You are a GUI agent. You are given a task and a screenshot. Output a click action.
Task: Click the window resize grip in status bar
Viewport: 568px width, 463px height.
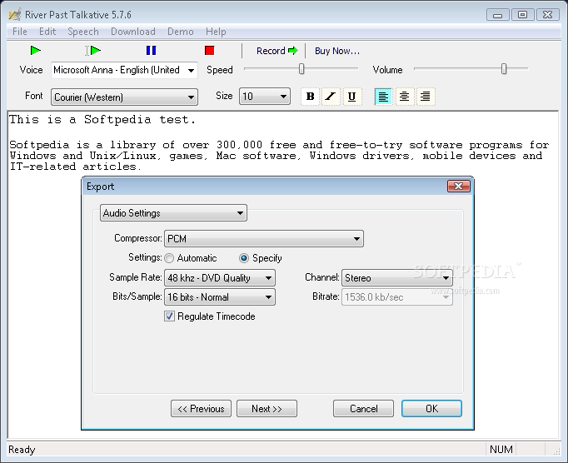[556, 451]
